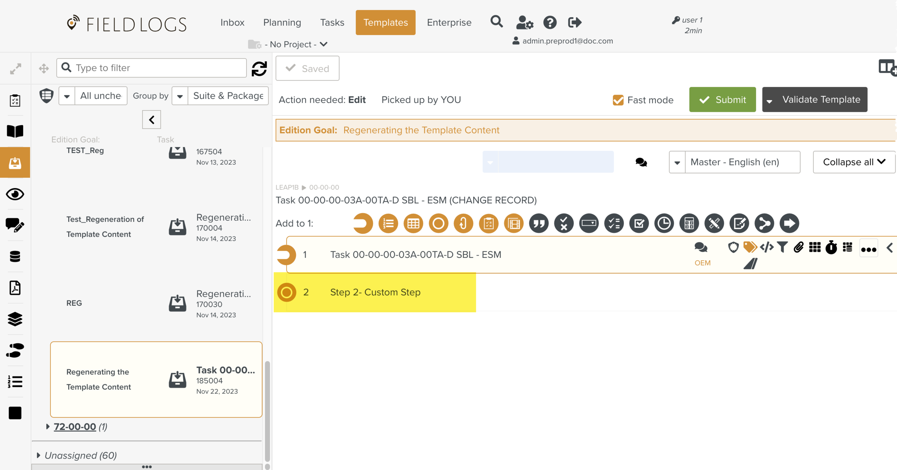This screenshot has width=897, height=470.
Task: Click the Type to filter field
Action: pyautogui.click(x=158, y=68)
